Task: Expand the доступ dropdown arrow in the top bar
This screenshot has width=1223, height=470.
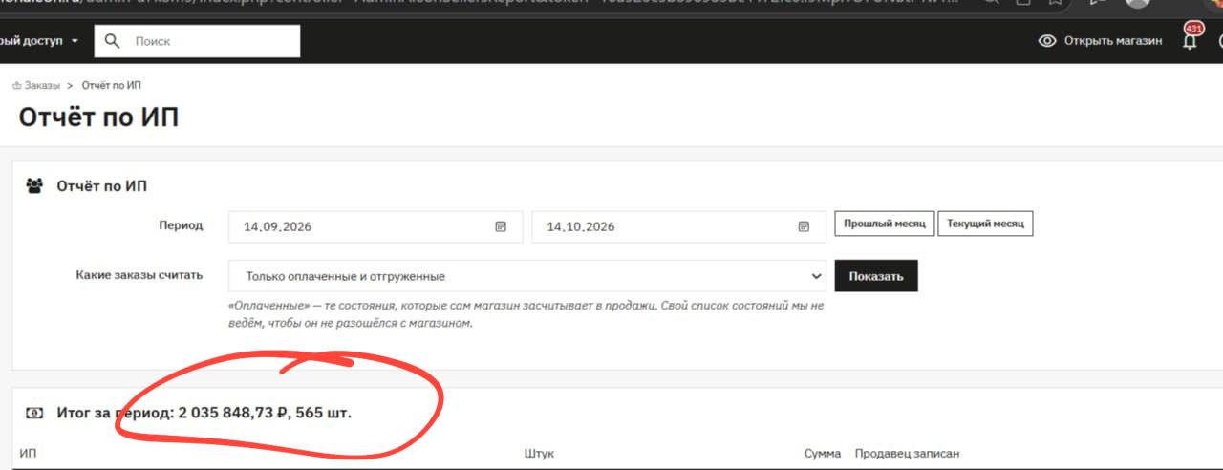Action: (75, 41)
